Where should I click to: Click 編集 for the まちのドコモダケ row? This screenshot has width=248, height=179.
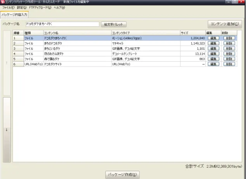pyautogui.click(x=213, y=43)
